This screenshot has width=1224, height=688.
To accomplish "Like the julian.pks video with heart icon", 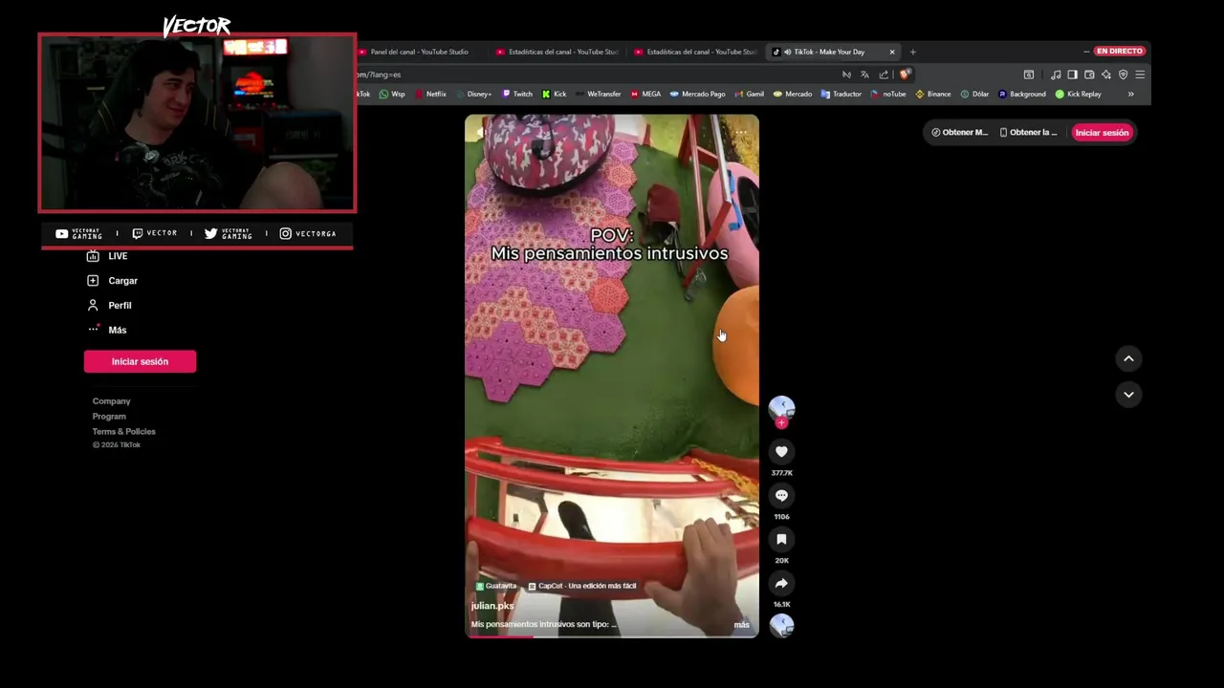I will 781,451.
